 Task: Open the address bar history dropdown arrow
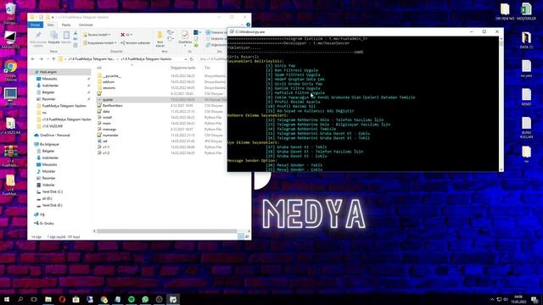[185, 59]
